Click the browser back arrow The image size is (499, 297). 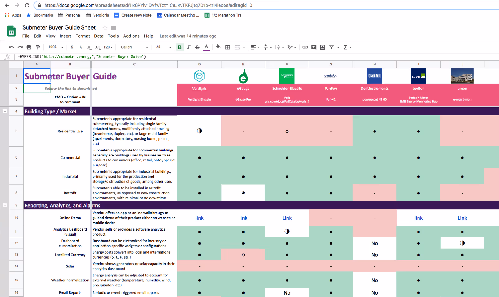click(7, 5)
